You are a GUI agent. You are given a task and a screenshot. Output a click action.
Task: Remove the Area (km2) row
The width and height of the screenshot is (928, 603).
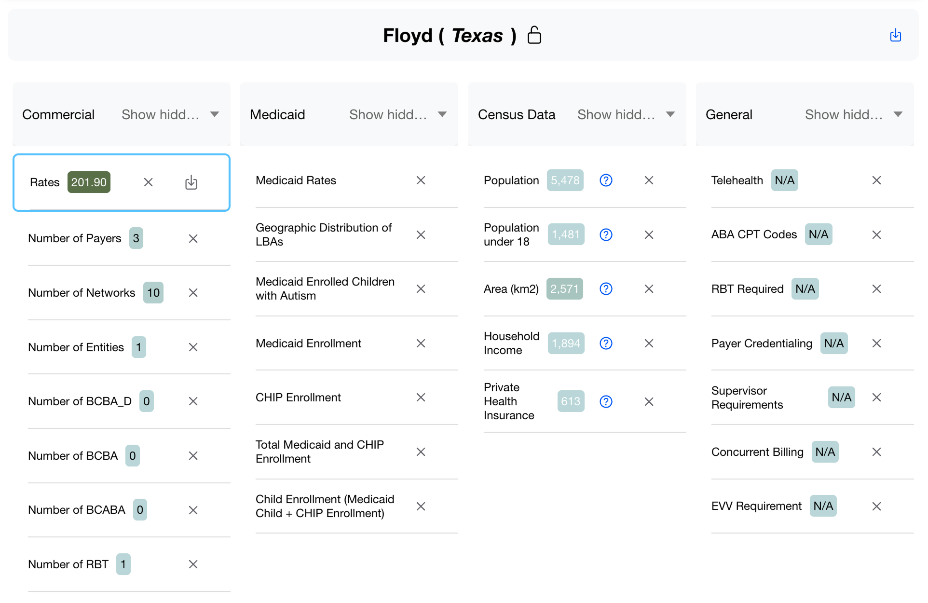pyautogui.click(x=649, y=289)
